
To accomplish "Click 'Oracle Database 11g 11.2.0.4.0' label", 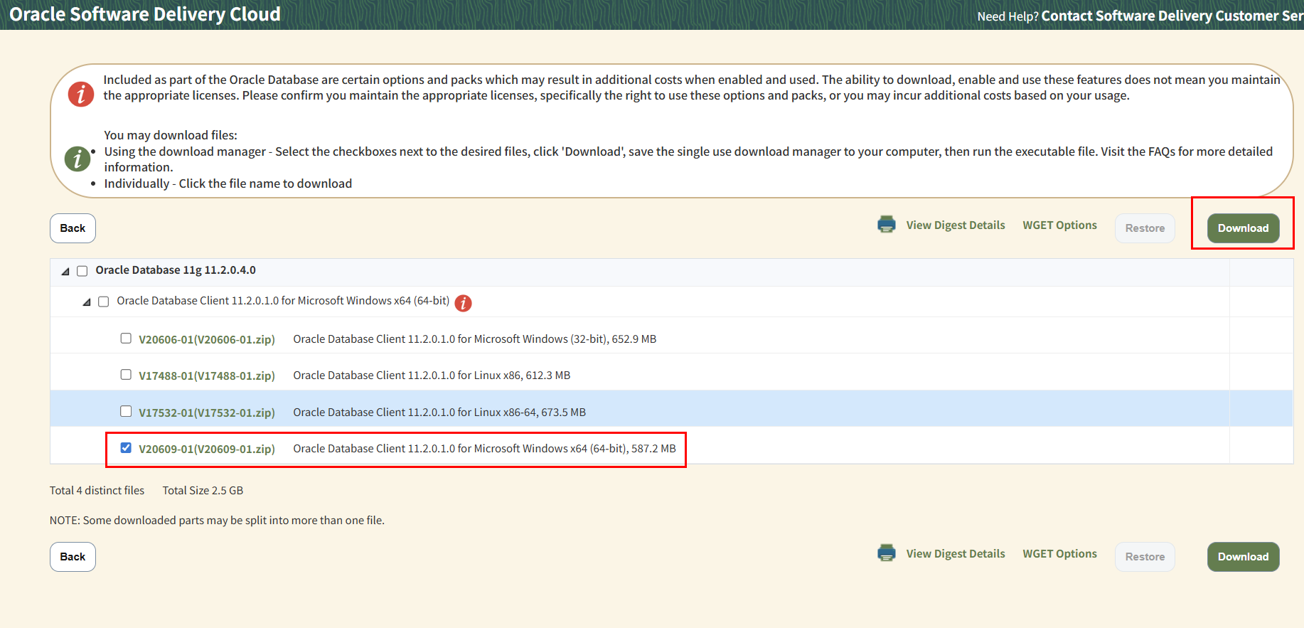I will click(x=176, y=270).
